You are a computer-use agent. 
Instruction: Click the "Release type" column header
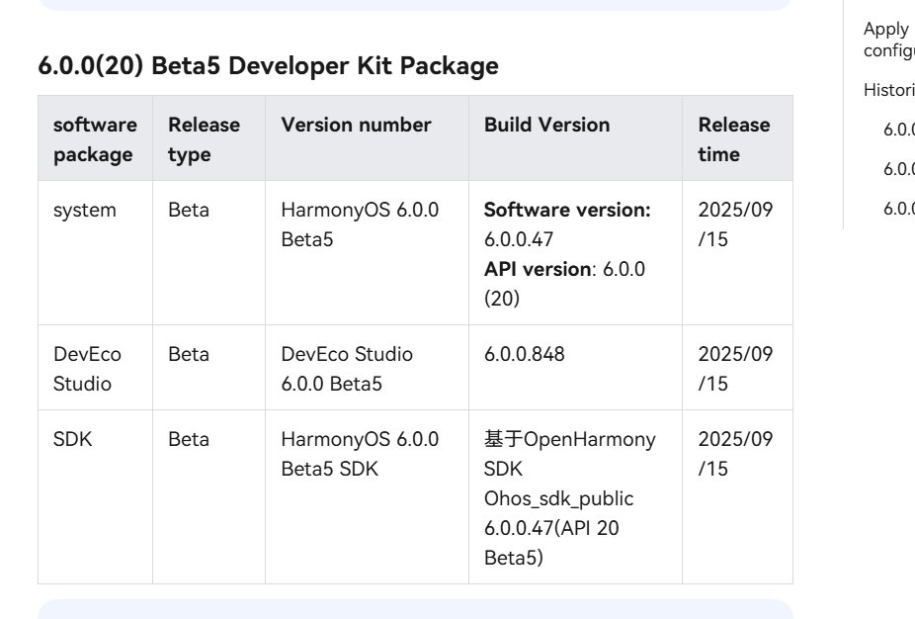pyautogui.click(x=208, y=139)
